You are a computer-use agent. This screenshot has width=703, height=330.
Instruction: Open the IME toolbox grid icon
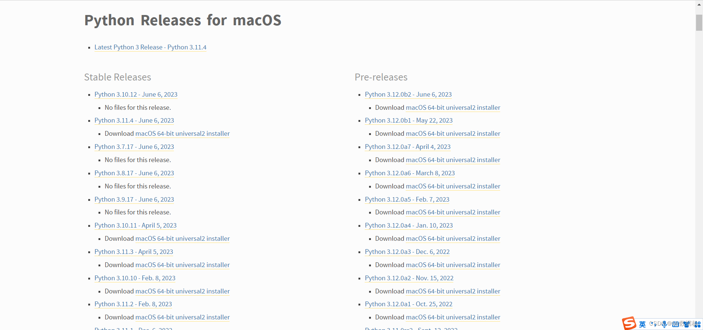point(697,325)
